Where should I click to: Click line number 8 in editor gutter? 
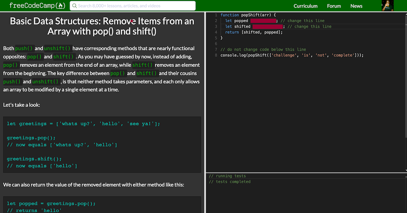pos(216,55)
